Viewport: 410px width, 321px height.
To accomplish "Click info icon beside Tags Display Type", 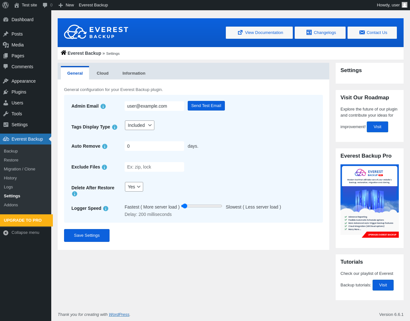I will [x=115, y=127].
